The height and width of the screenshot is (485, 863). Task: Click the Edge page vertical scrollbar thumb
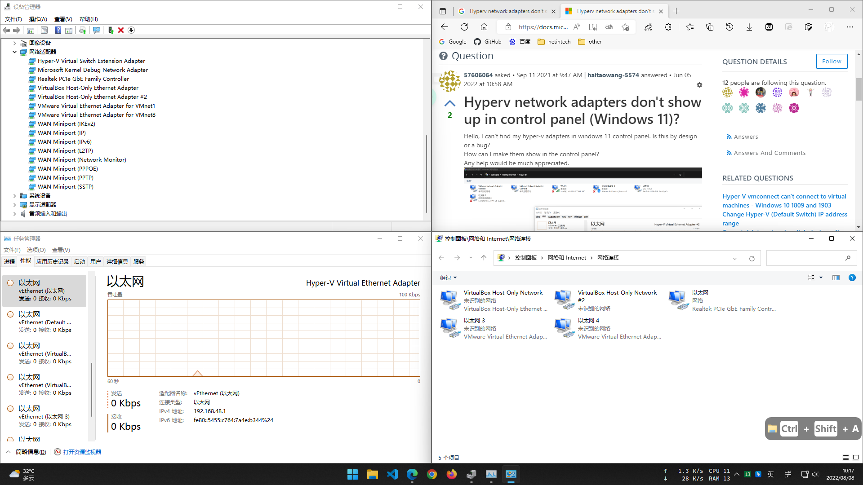coord(859,90)
